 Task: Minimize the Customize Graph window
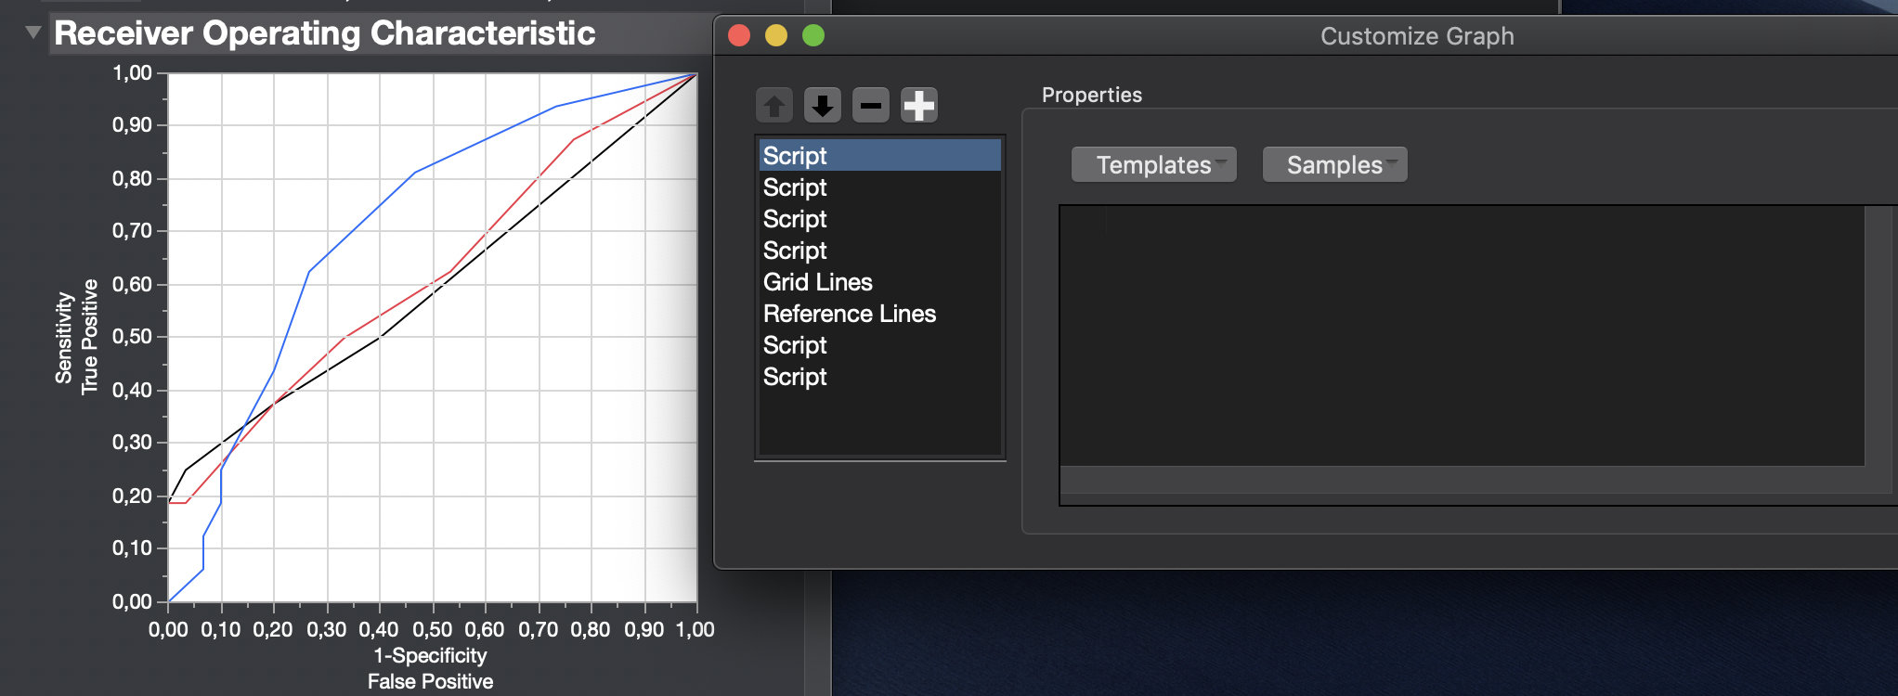pos(776,35)
